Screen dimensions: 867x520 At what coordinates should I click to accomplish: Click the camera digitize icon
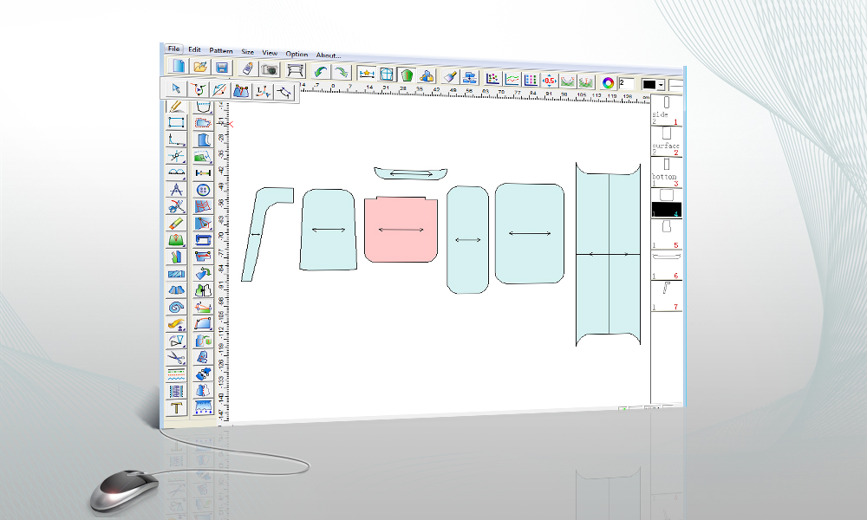pos(270,69)
